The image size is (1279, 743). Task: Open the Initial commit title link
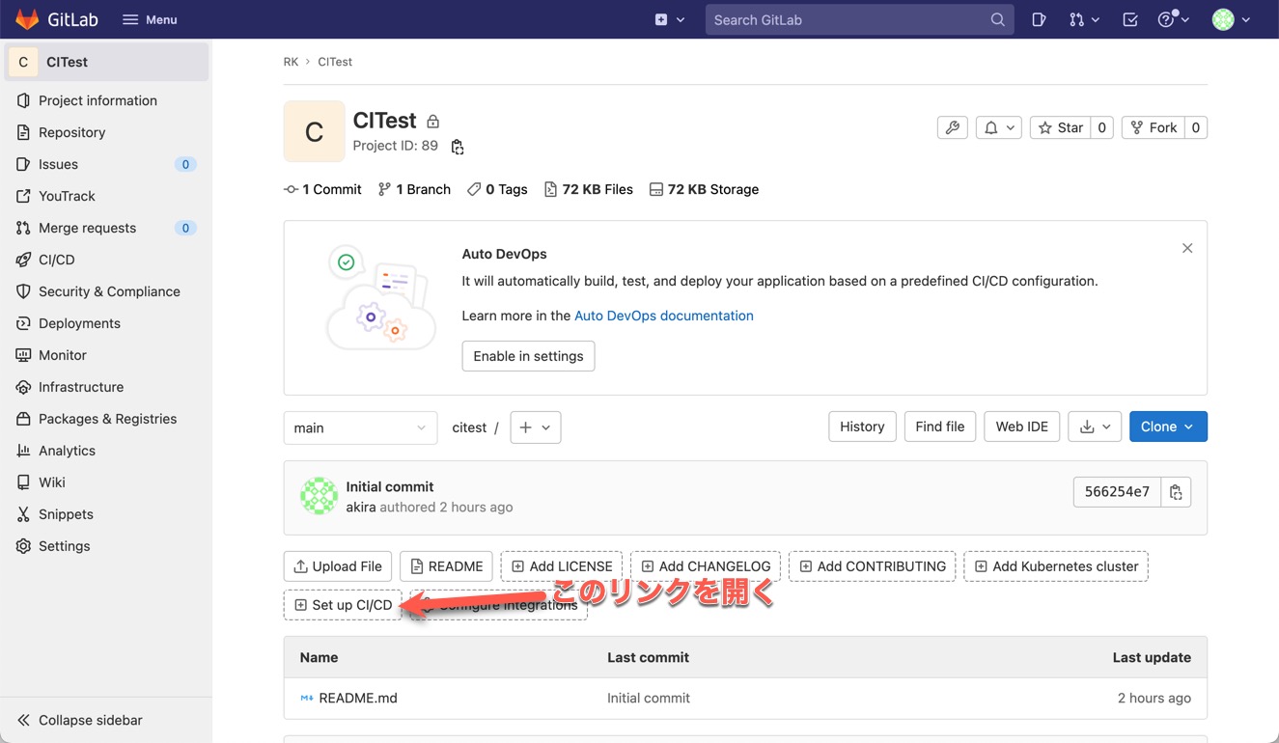pos(390,486)
